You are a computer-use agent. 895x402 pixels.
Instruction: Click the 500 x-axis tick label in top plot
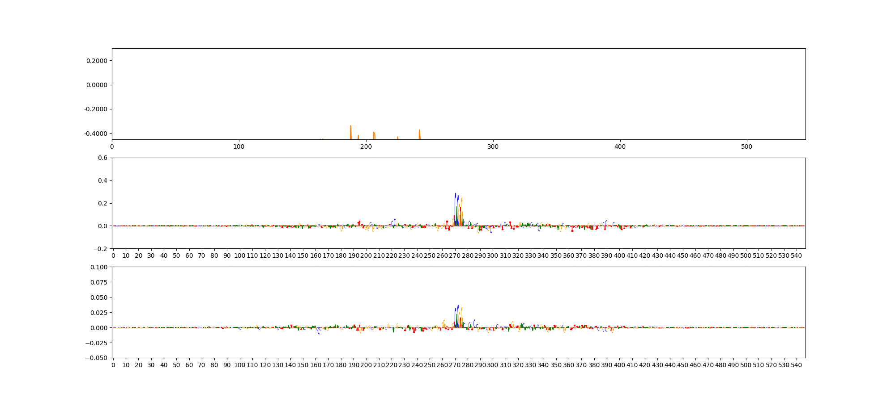coord(747,147)
